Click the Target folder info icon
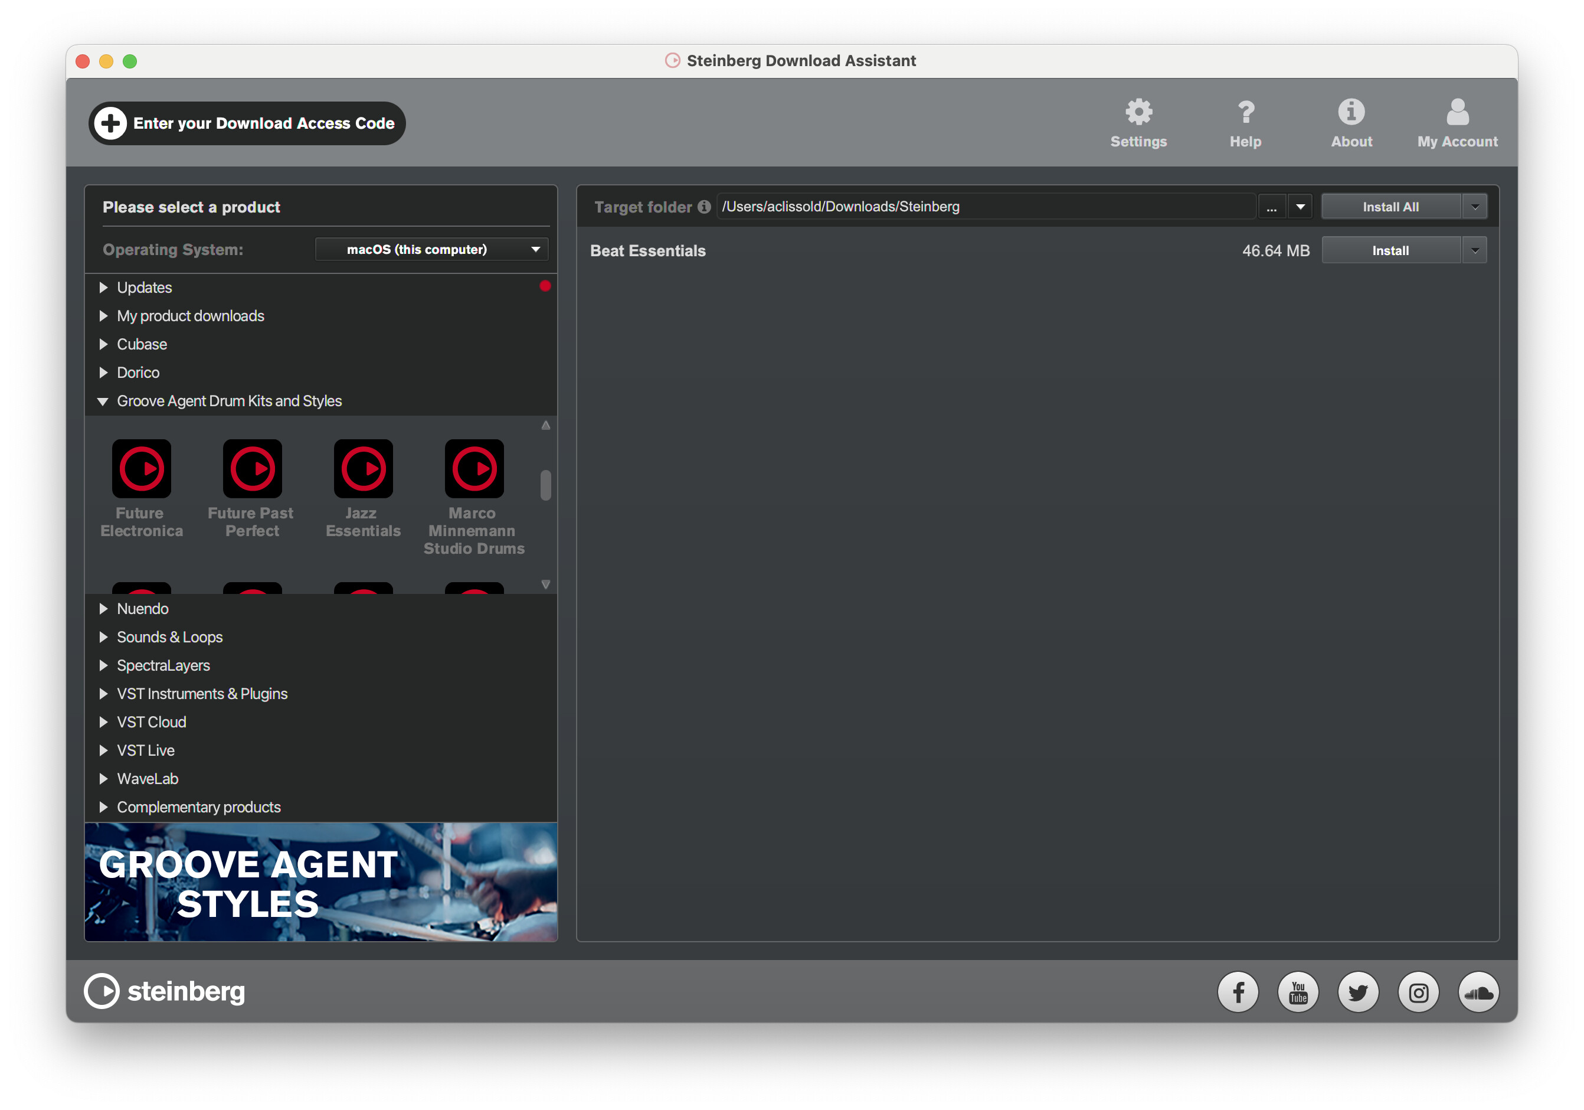Image resolution: width=1584 pixels, height=1110 pixels. [x=703, y=207]
